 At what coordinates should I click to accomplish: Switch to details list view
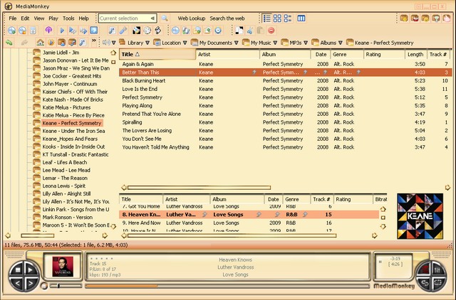click(266, 18)
